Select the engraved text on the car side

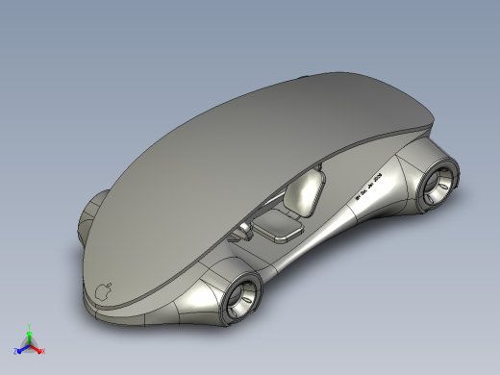point(368,187)
